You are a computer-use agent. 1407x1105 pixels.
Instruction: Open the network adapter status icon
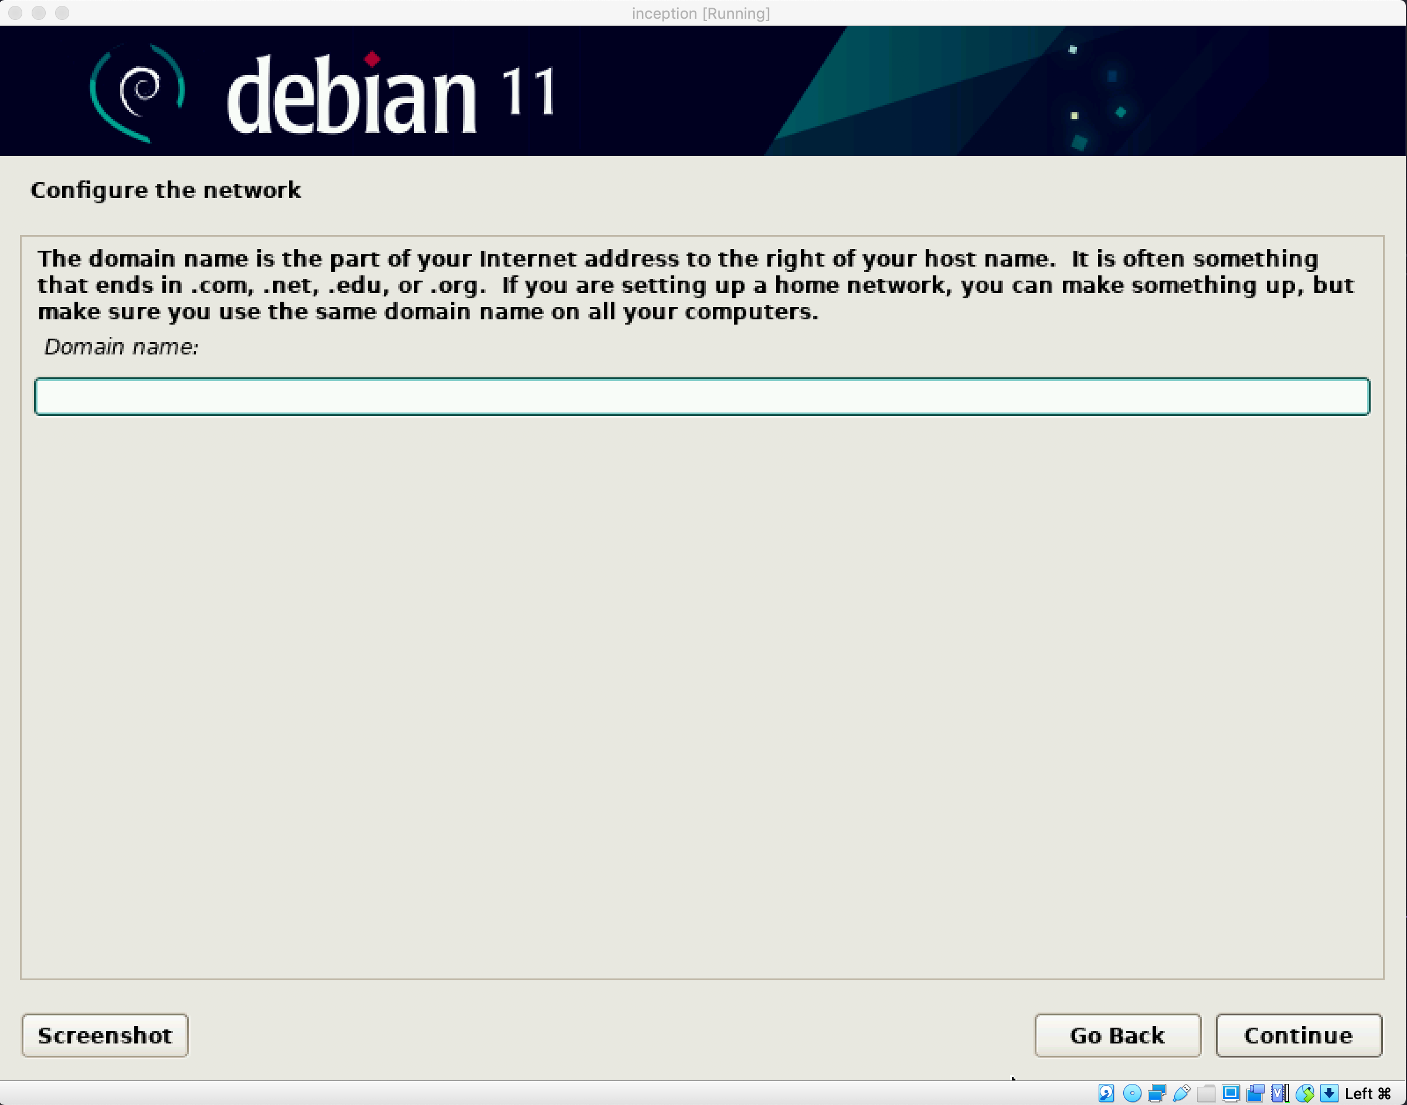click(x=1157, y=1093)
